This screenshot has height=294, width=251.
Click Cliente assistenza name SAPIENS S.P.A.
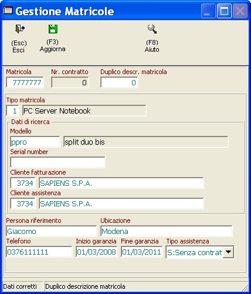[121, 203]
